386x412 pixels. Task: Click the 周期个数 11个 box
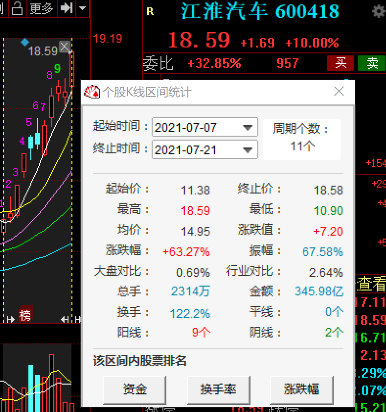302,139
